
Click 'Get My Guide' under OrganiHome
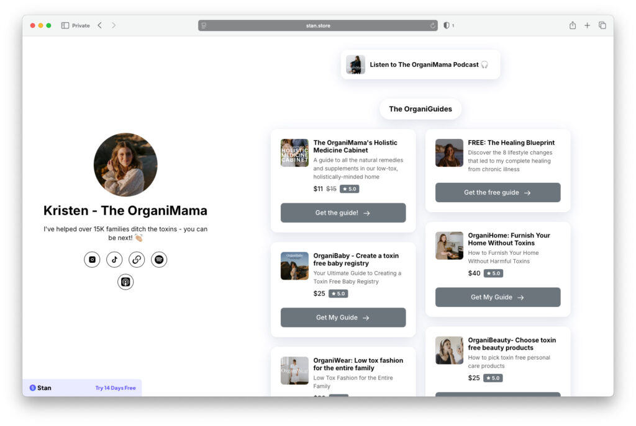coord(497,297)
